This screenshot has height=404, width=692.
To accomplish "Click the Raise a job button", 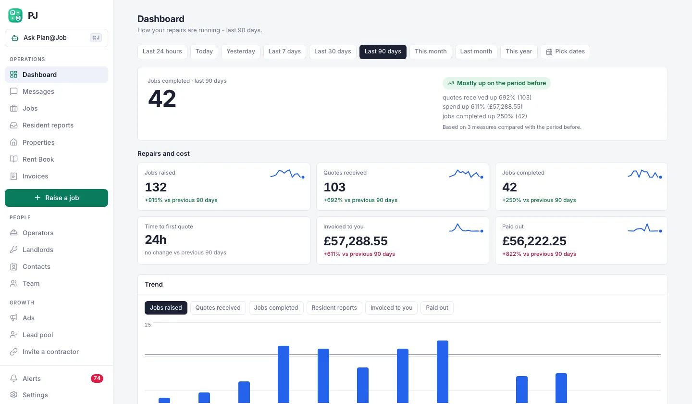I will (x=56, y=198).
